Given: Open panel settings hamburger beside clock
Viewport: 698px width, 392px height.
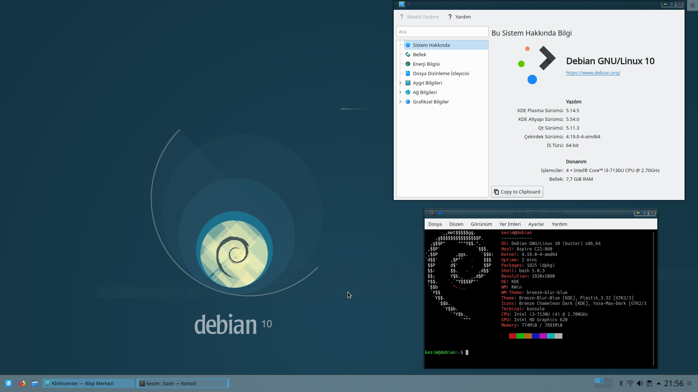Looking at the screenshot, I should (x=689, y=383).
